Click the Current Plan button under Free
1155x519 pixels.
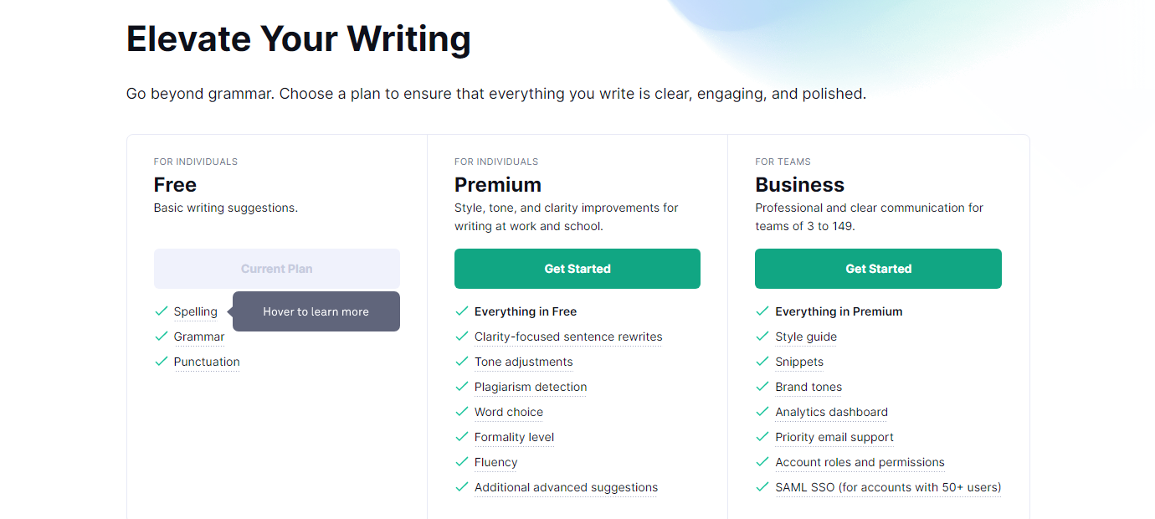point(277,269)
